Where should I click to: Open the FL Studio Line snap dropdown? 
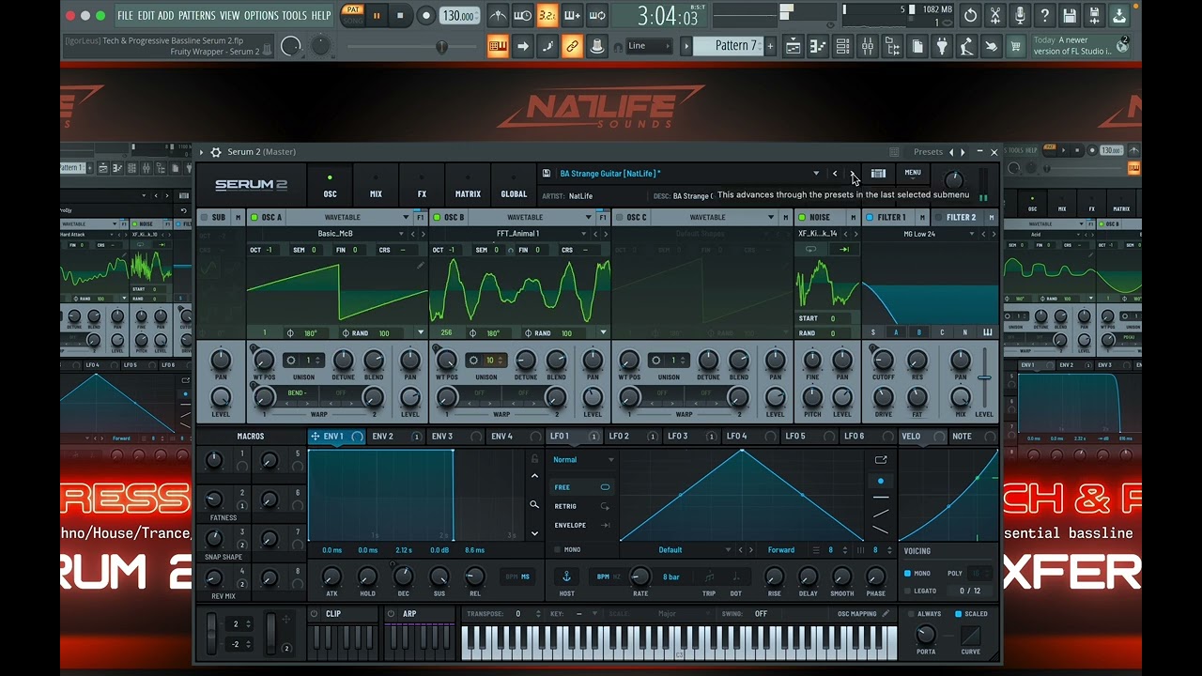point(649,46)
